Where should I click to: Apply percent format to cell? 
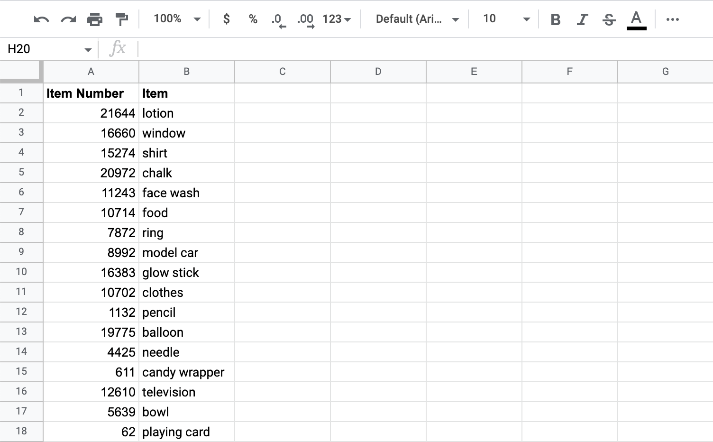click(253, 19)
